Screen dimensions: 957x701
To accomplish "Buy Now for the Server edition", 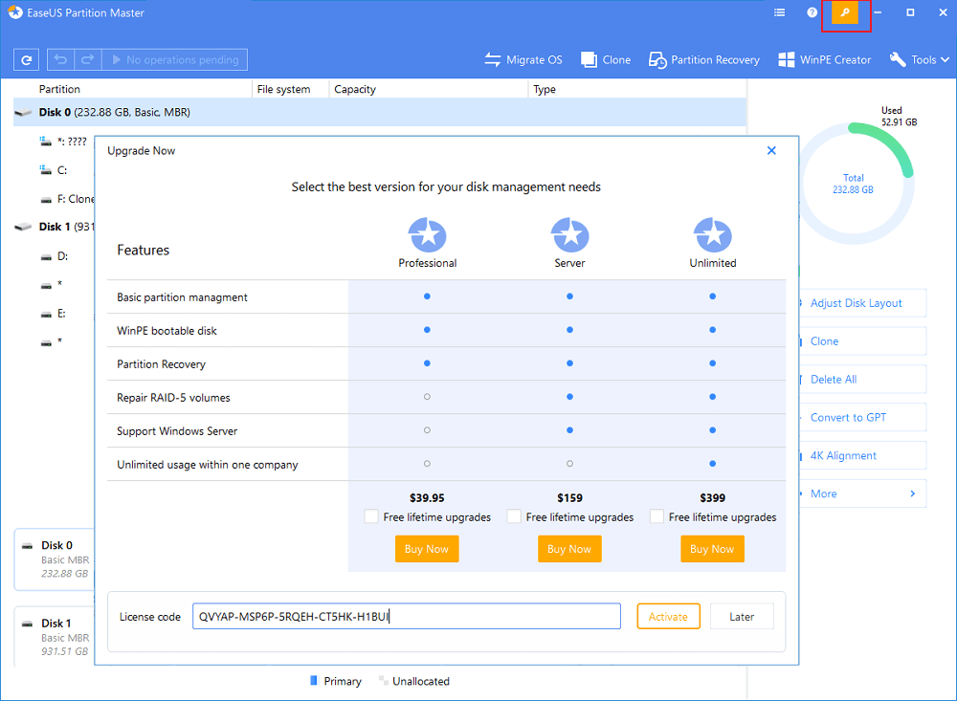I will [x=569, y=548].
